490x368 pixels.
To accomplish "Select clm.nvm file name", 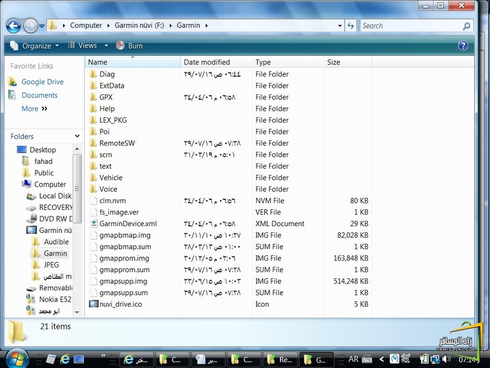I will click(x=113, y=201).
